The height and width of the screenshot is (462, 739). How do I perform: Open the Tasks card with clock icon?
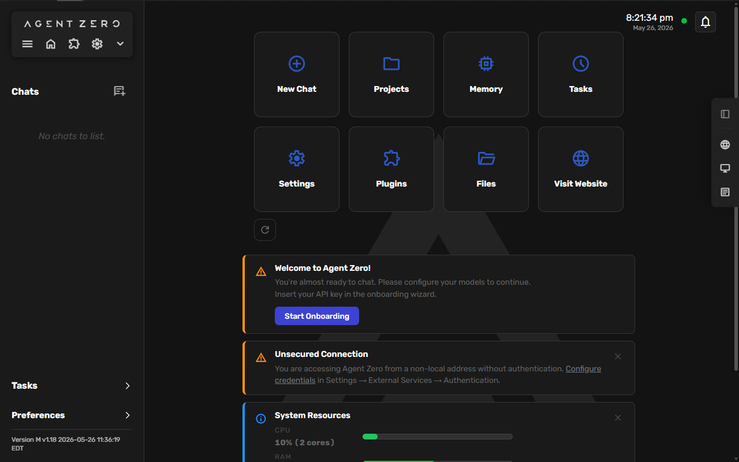coord(581,74)
